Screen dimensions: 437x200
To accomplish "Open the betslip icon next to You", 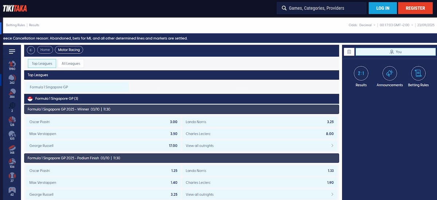I will (x=349, y=52).
